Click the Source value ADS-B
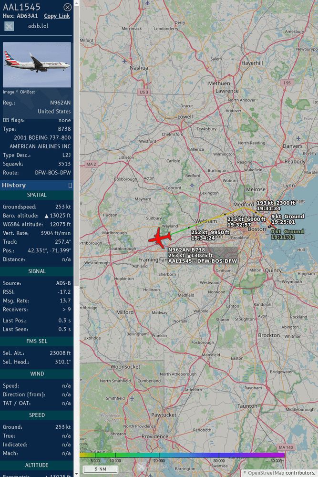The image size is (318, 477). click(x=63, y=283)
